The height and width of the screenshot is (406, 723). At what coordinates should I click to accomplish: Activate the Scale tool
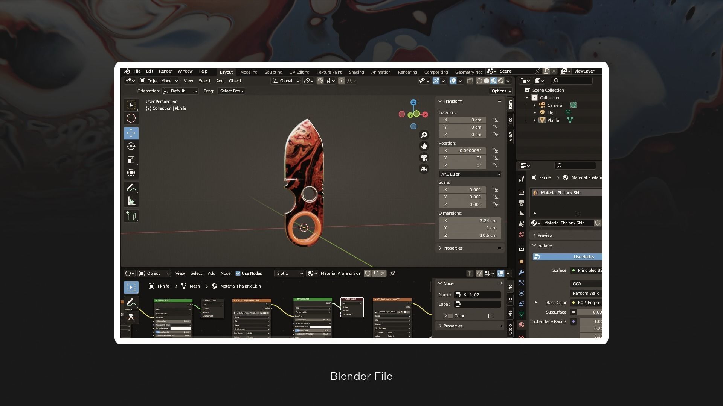(131, 159)
